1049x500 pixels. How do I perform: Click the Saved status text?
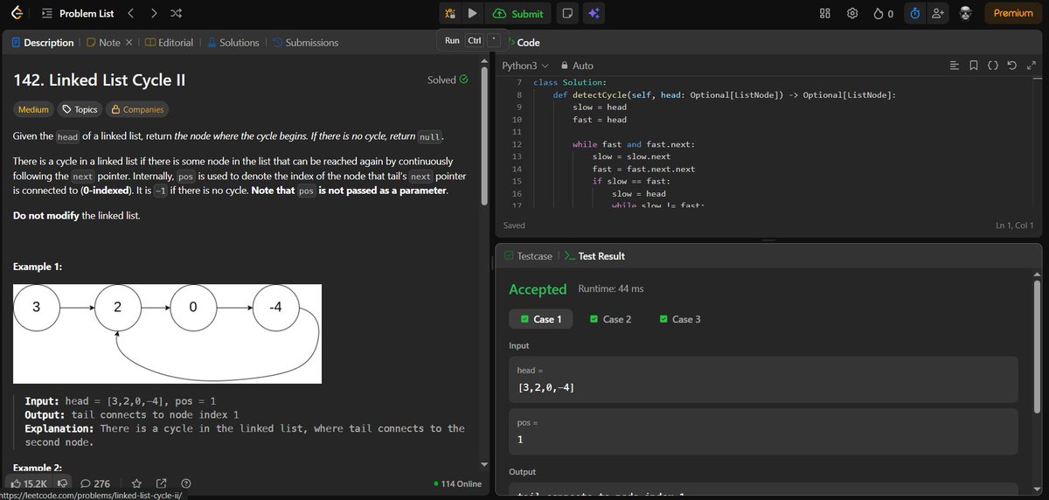tap(515, 226)
